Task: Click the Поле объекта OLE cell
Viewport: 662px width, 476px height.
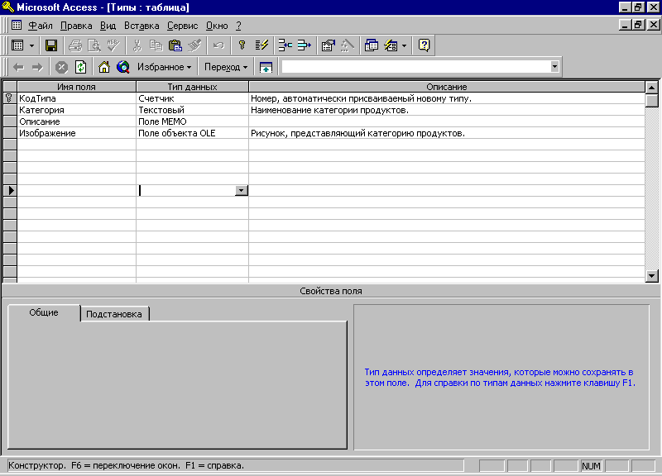Action: pyautogui.click(x=192, y=133)
